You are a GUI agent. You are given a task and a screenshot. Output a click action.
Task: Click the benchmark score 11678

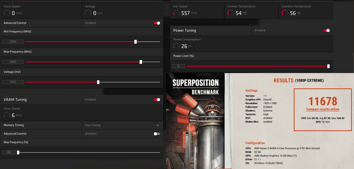click(x=323, y=101)
